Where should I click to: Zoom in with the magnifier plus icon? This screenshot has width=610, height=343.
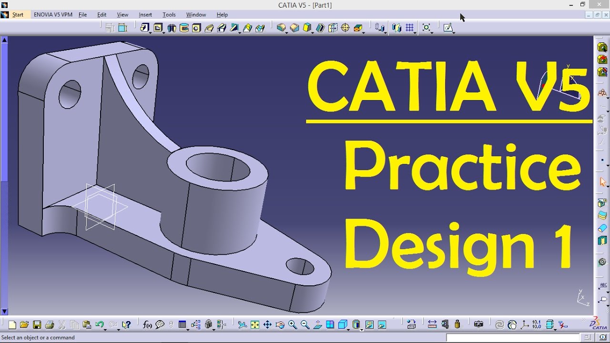click(x=293, y=325)
